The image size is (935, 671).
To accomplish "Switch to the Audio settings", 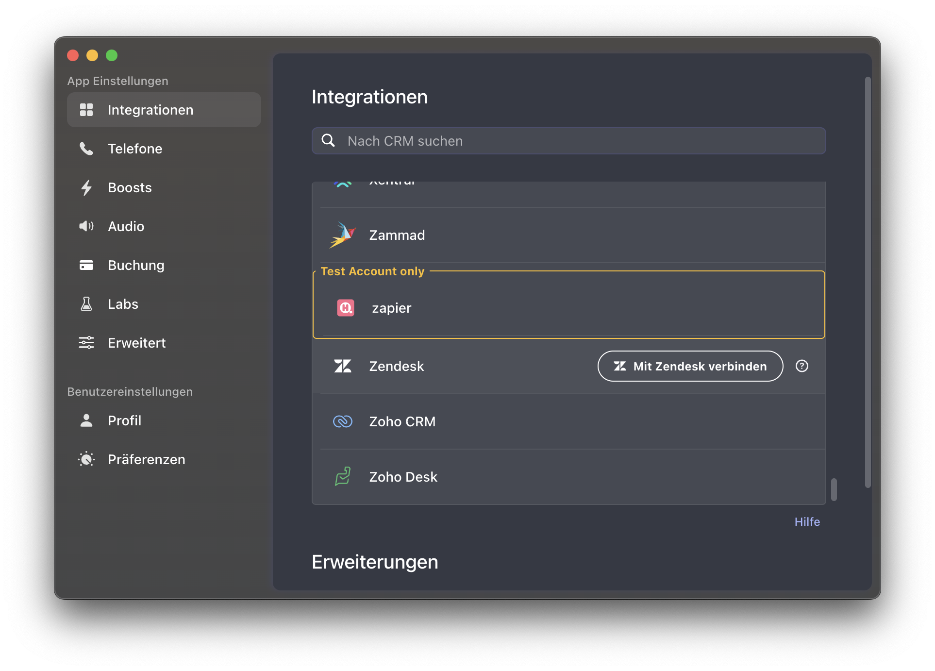I will click(126, 226).
